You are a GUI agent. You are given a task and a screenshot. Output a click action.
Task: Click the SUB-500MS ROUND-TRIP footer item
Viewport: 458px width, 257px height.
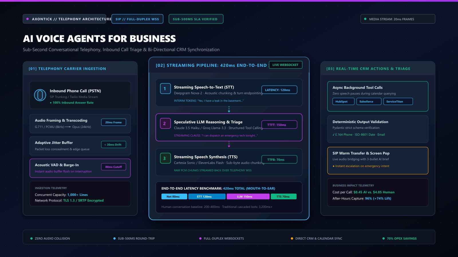[x=134, y=238]
